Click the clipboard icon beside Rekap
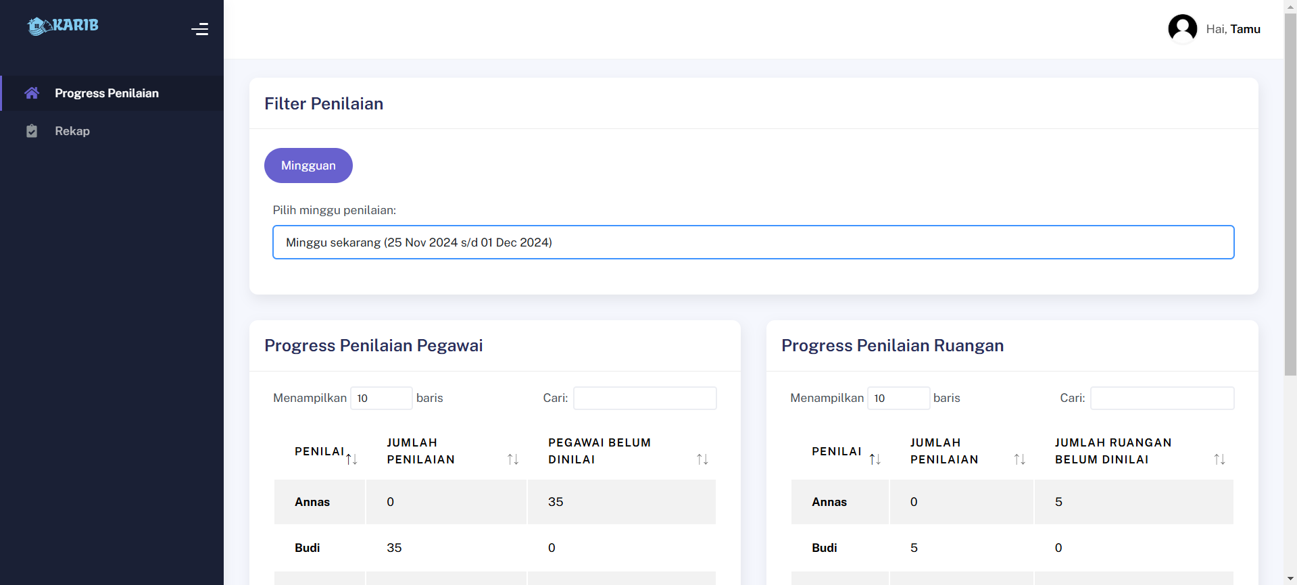 pyautogui.click(x=32, y=131)
